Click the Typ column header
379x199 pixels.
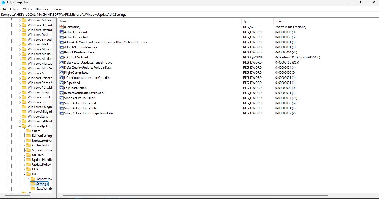(246, 21)
